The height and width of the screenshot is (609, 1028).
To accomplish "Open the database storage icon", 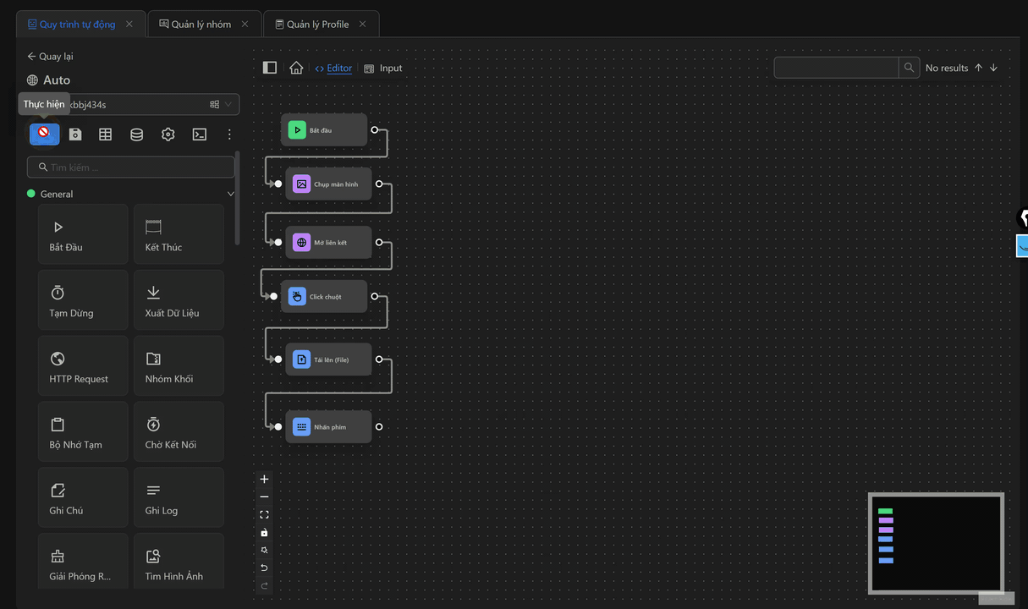I will (x=136, y=134).
